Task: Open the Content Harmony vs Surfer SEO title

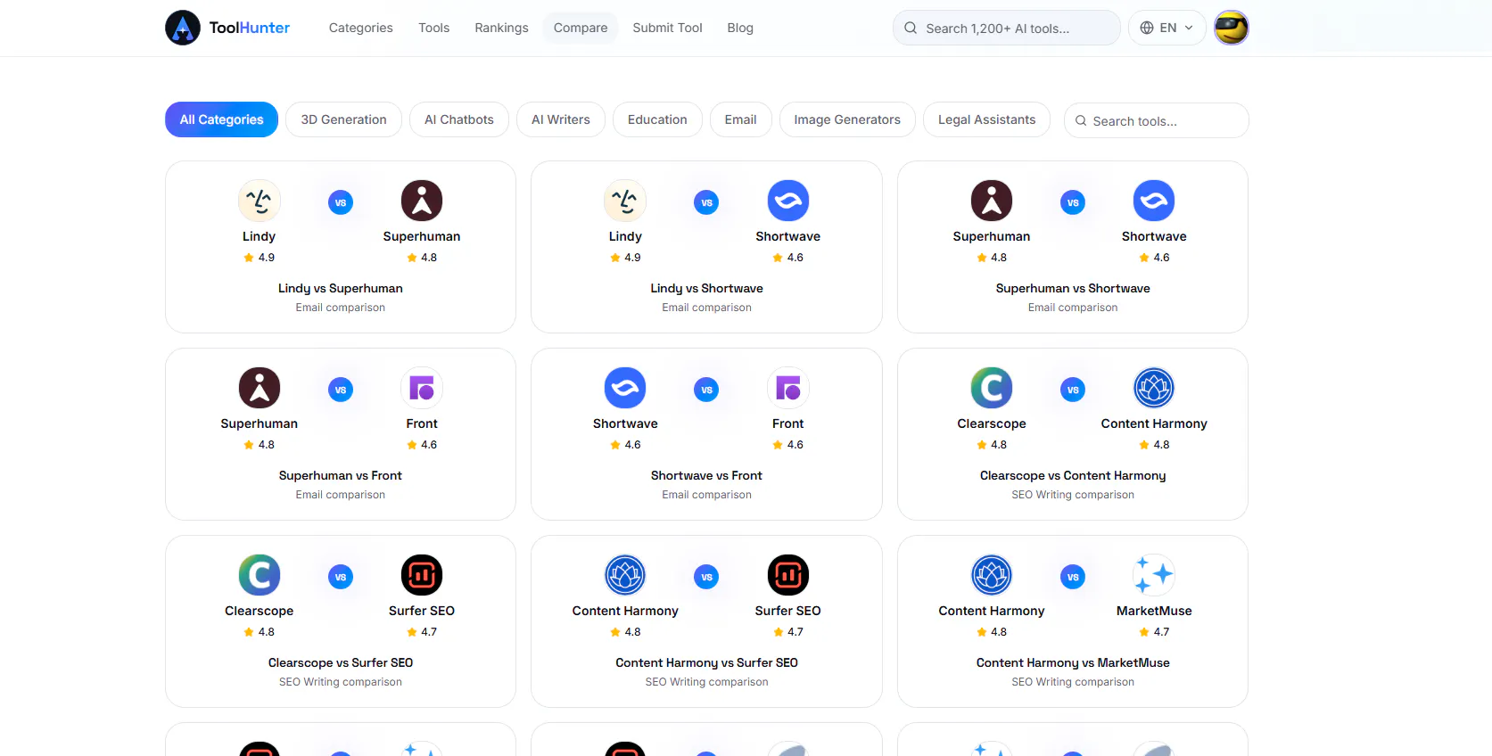Action: pyautogui.click(x=706, y=662)
